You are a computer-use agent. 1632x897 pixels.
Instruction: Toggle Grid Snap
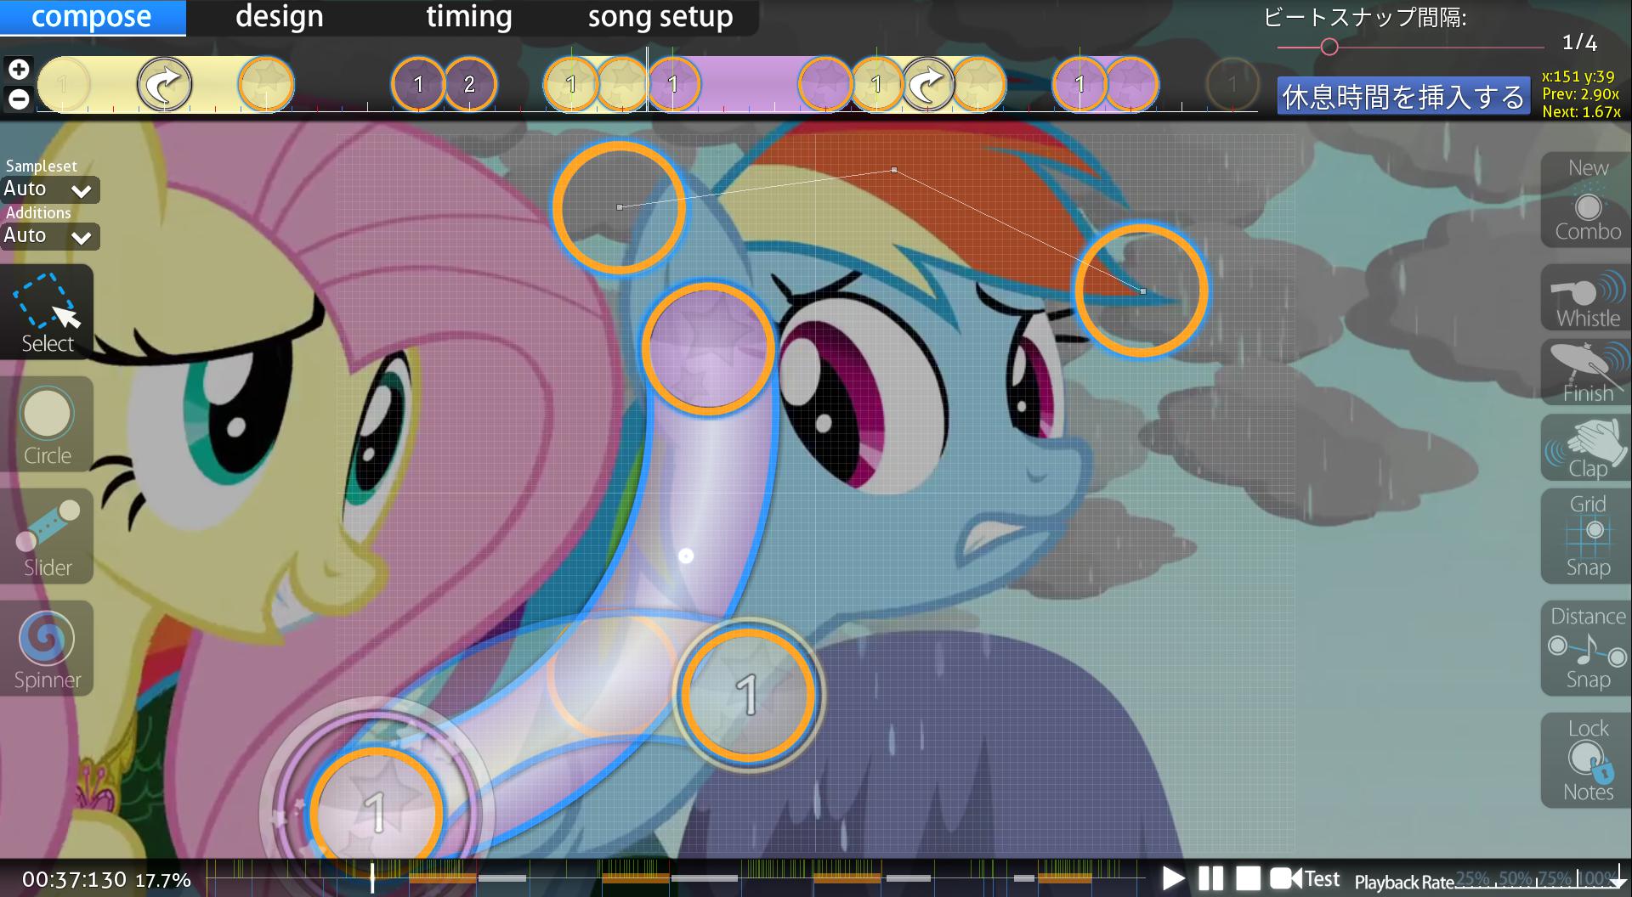click(1587, 535)
